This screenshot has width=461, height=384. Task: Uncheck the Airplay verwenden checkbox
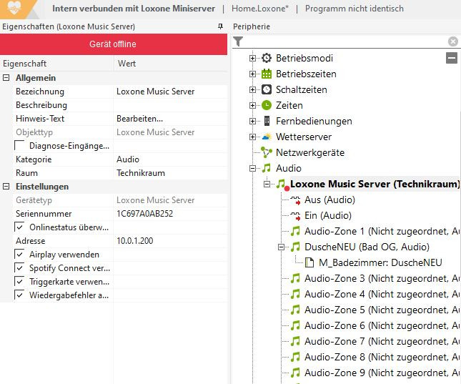tap(19, 255)
